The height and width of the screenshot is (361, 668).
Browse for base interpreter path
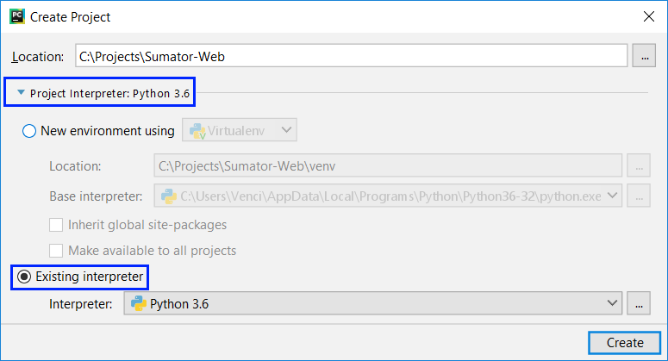[638, 196]
